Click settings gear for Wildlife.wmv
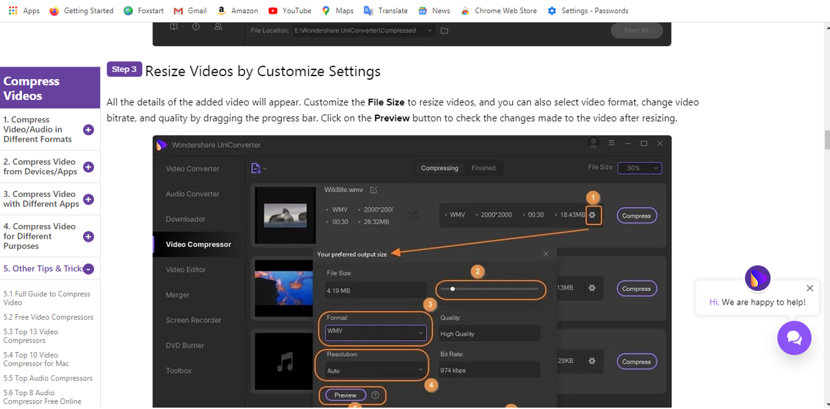830x409 pixels. (592, 215)
